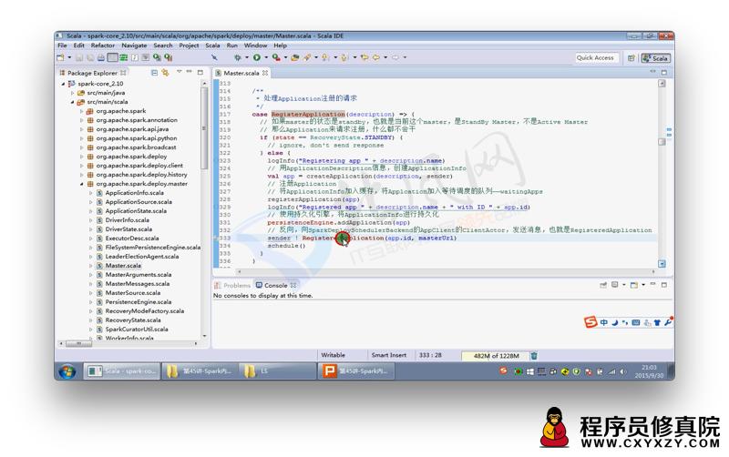Screen dimensions: 729x457
Task: Open the Help menu
Action: (x=280, y=46)
